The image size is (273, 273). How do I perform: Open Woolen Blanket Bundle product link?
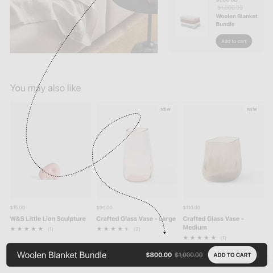tap(237, 20)
